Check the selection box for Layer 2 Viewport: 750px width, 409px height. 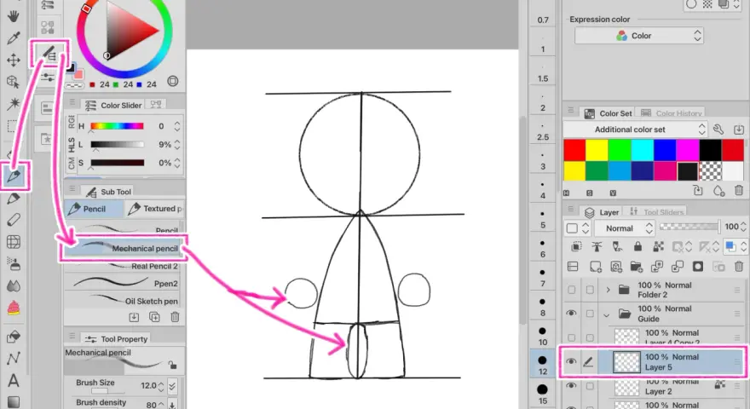(x=590, y=385)
